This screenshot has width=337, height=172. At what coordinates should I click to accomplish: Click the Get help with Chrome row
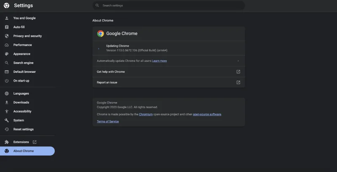click(169, 71)
